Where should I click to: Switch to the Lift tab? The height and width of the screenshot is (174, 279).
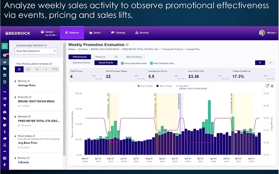click(116, 57)
